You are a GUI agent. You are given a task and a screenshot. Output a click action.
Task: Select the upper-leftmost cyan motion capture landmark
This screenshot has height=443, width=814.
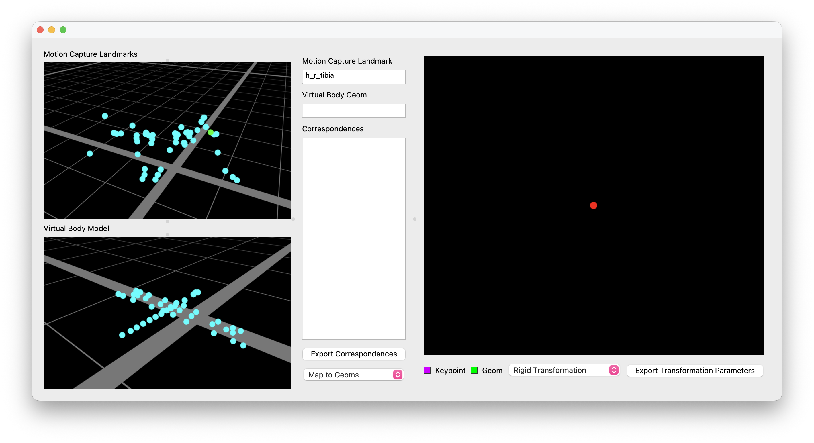[105, 116]
